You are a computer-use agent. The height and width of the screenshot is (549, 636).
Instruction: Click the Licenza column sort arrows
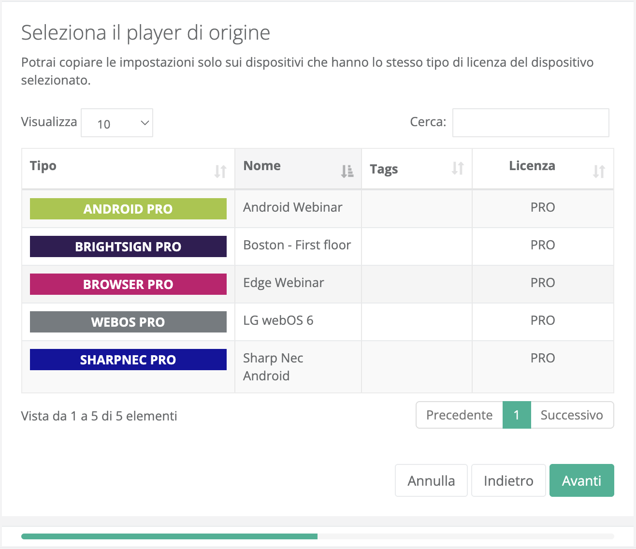pyautogui.click(x=599, y=171)
